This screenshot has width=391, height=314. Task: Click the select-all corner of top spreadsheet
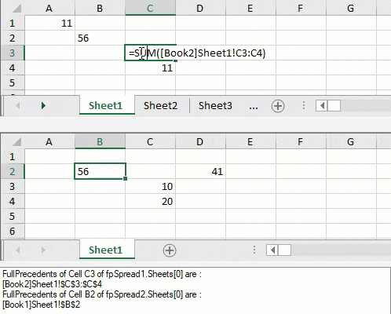click(16, 9)
